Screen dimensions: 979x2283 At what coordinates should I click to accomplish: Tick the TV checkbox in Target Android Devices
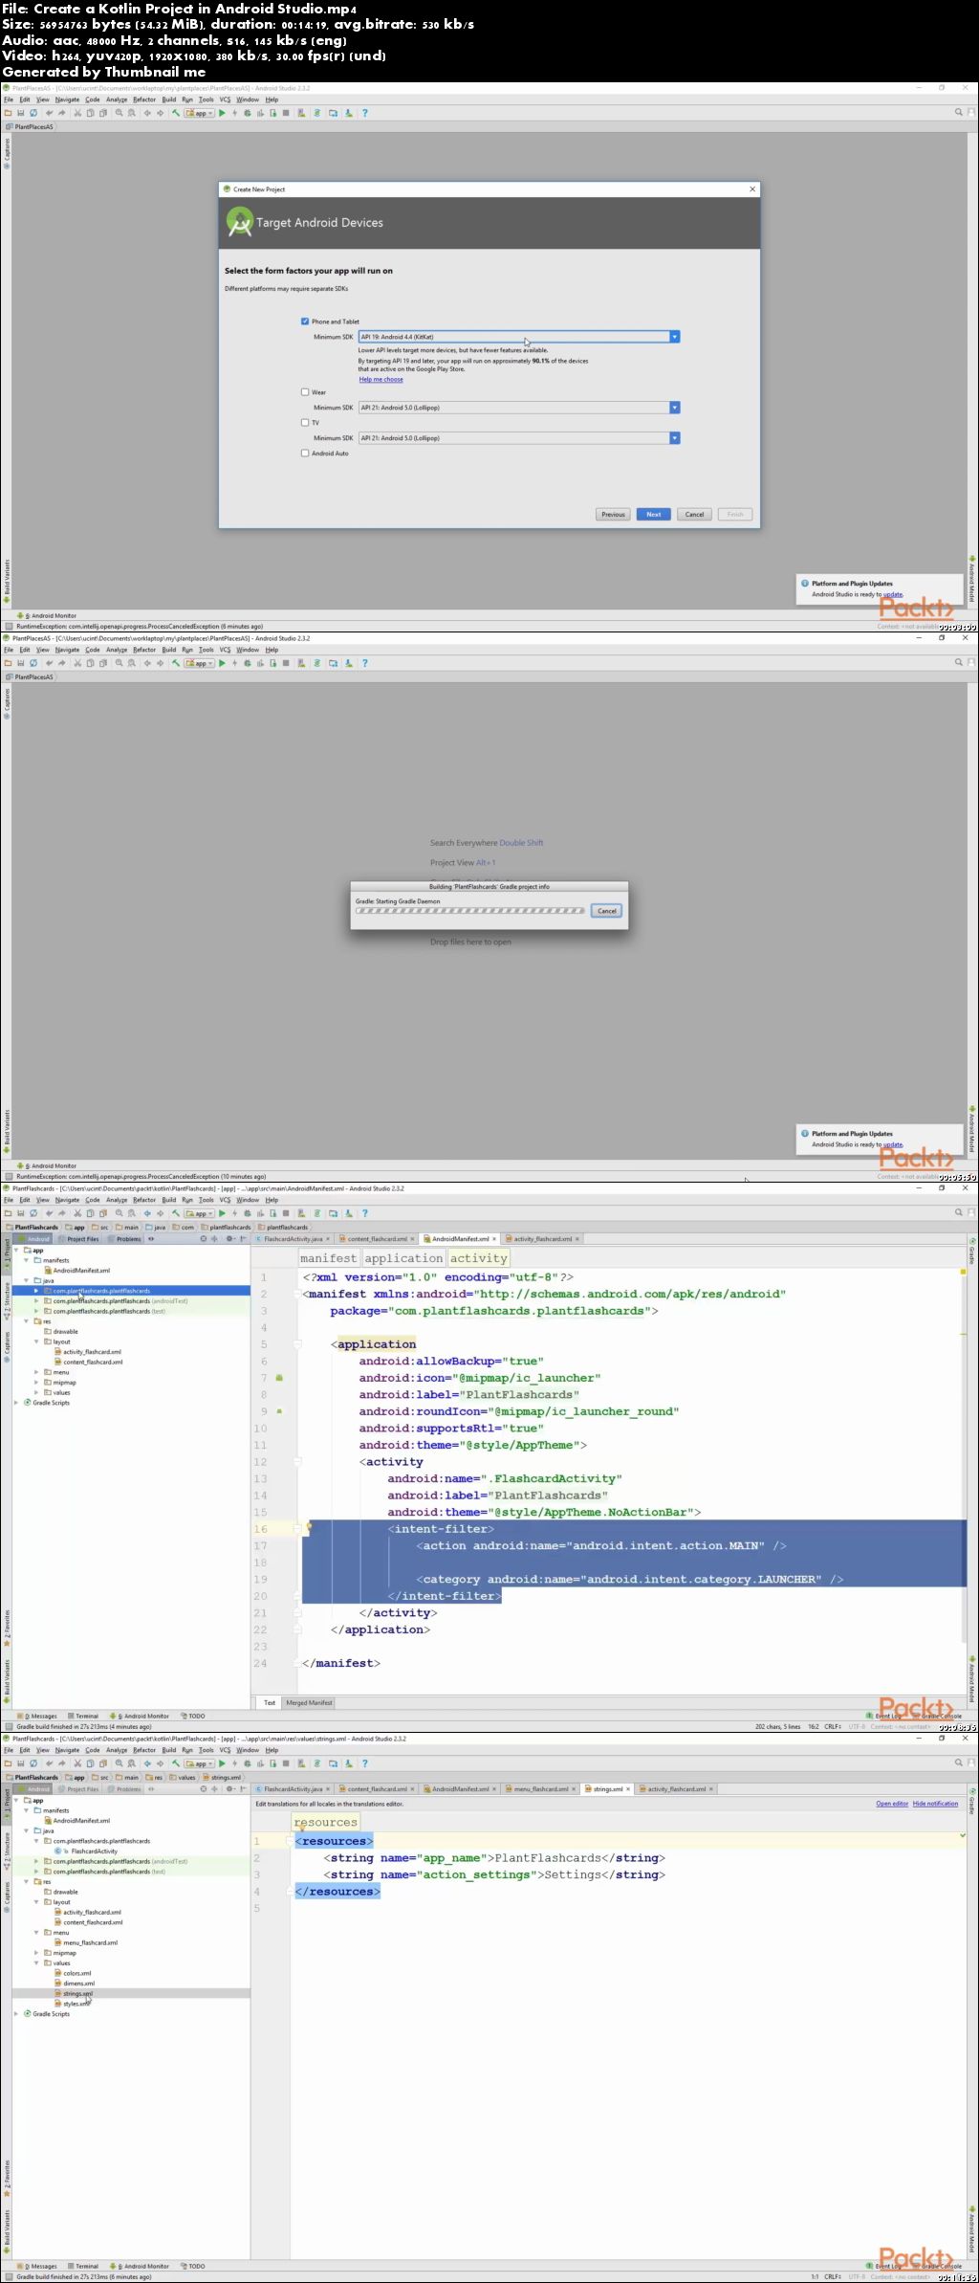pyautogui.click(x=305, y=422)
